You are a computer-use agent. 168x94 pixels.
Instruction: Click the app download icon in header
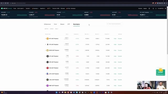(156, 8)
